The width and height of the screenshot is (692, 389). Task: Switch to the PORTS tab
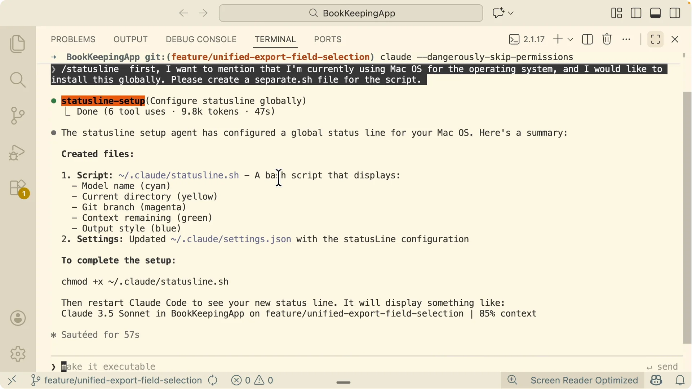(x=328, y=39)
